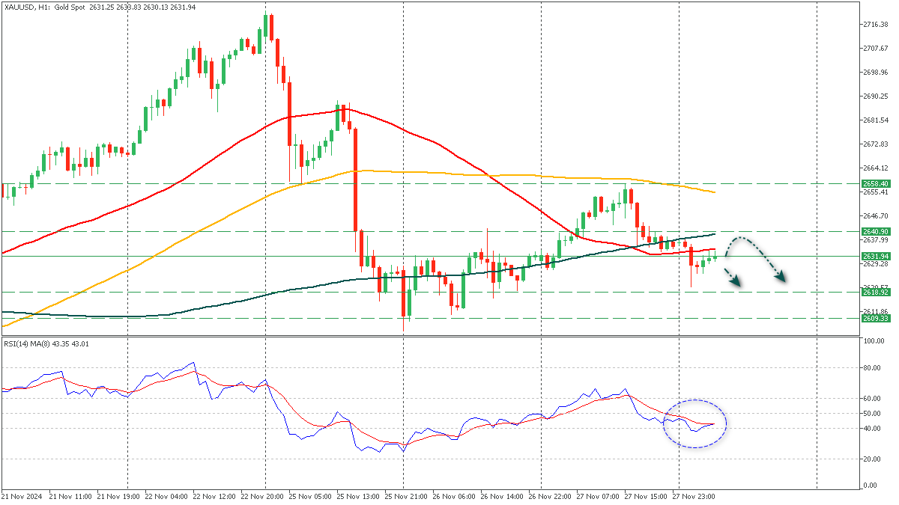Click the 20.00 RSI scale label
The image size is (899, 505).
coord(872,459)
